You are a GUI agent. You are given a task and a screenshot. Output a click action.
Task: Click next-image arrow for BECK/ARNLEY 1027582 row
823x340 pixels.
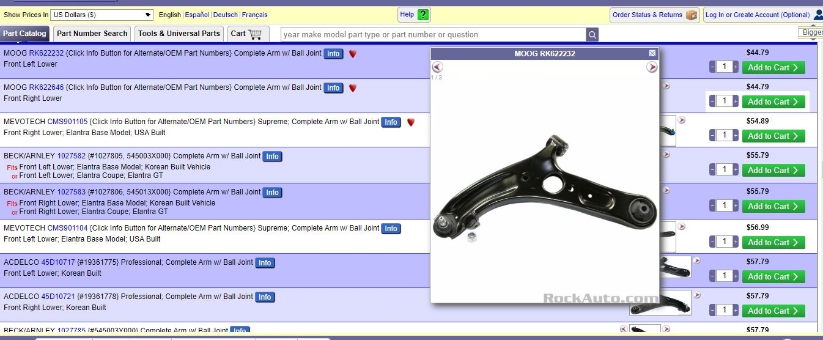pyautogui.click(x=666, y=155)
